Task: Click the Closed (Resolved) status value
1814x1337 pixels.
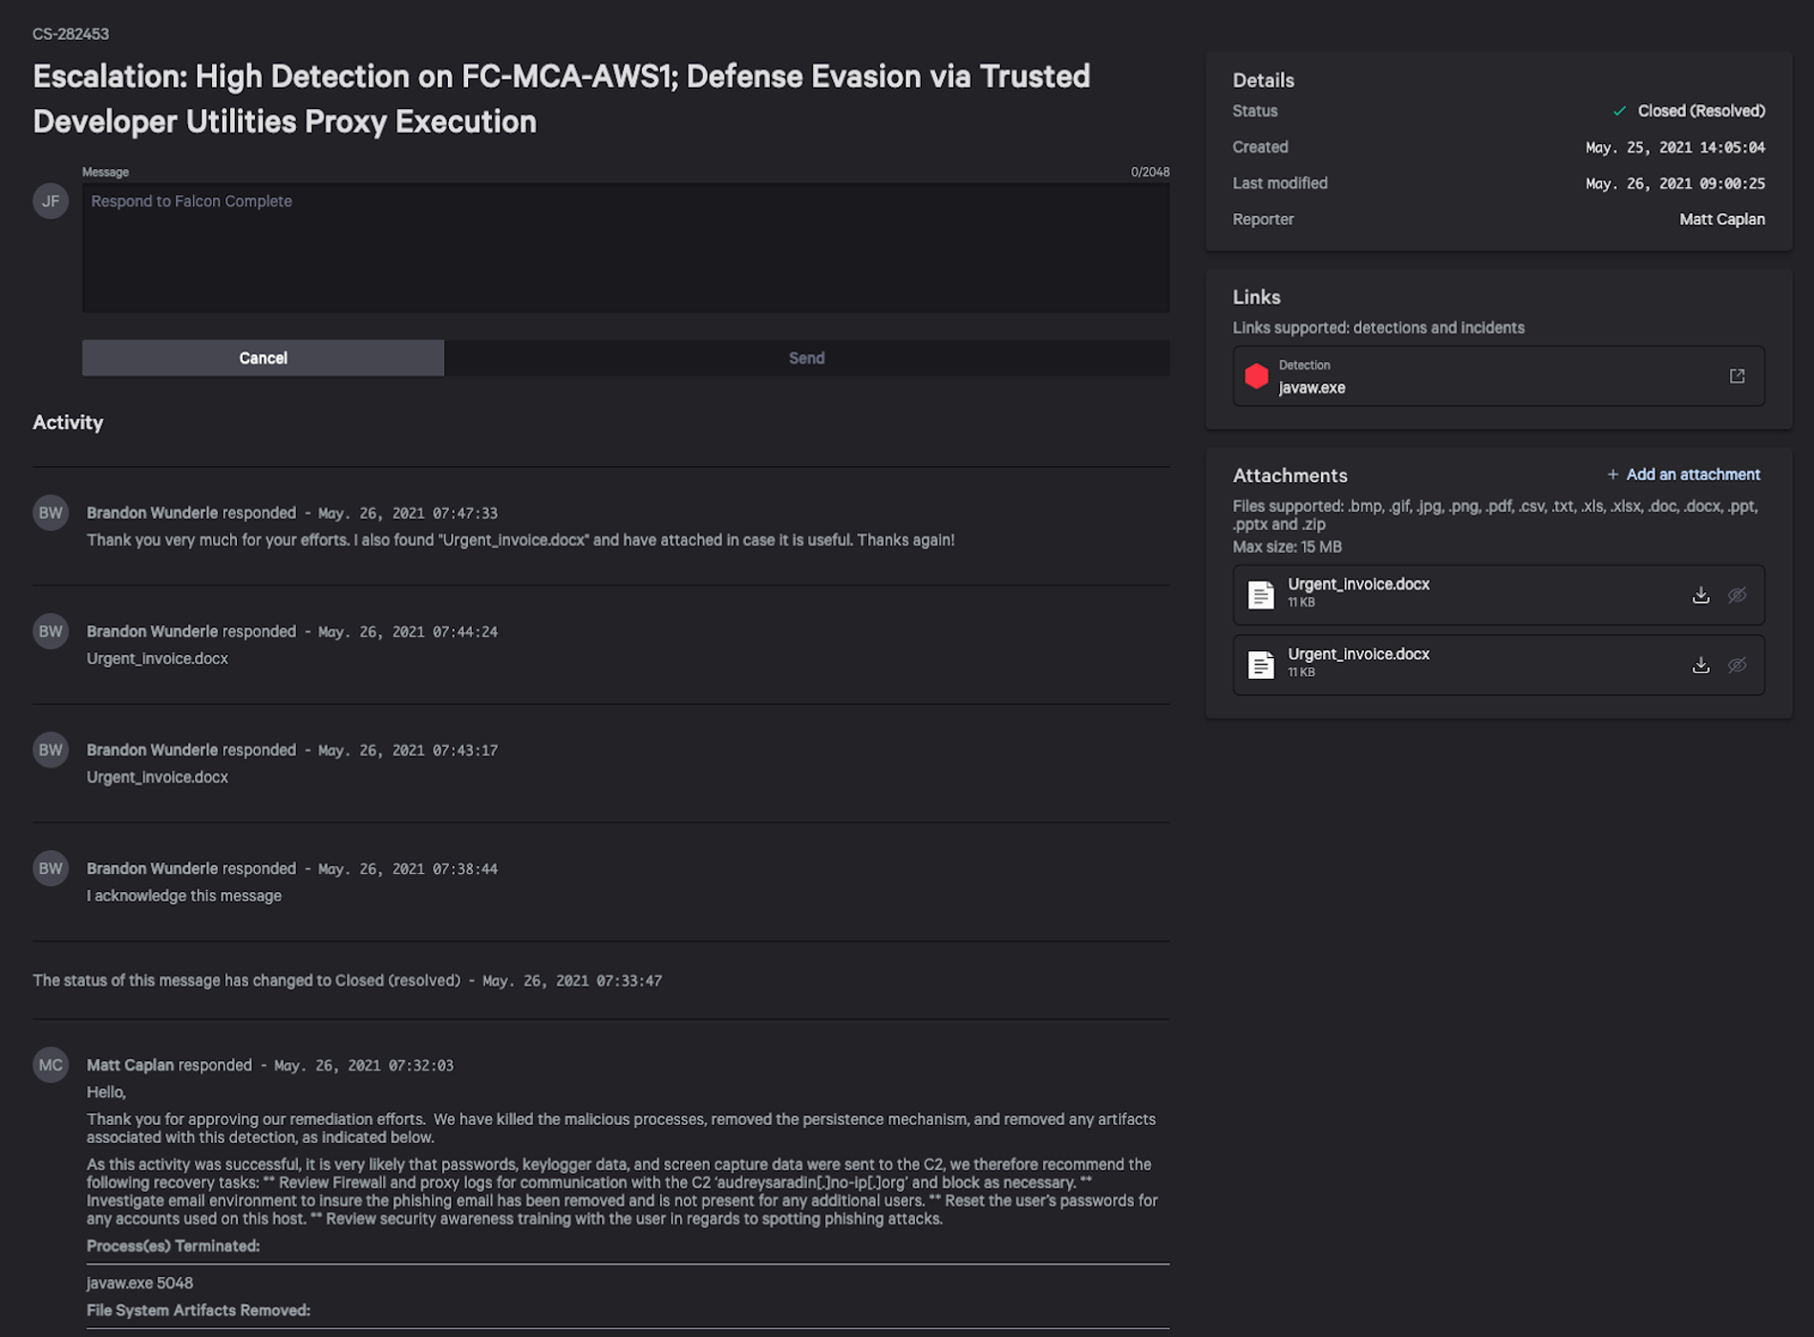Action: coord(1700,111)
